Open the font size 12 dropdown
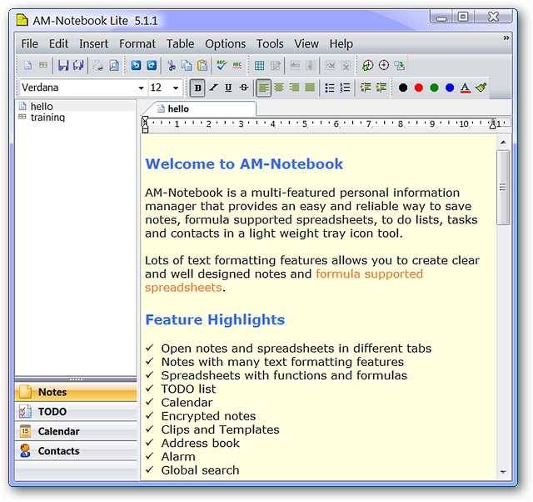This screenshot has height=502, width=533. 176,88
